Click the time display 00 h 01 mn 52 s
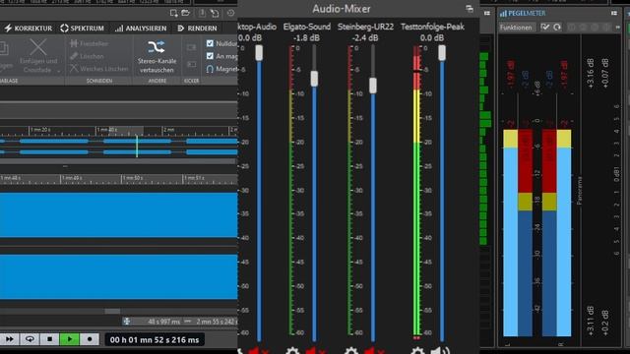This screenshot has width=630, height=354. pos(155,340)
